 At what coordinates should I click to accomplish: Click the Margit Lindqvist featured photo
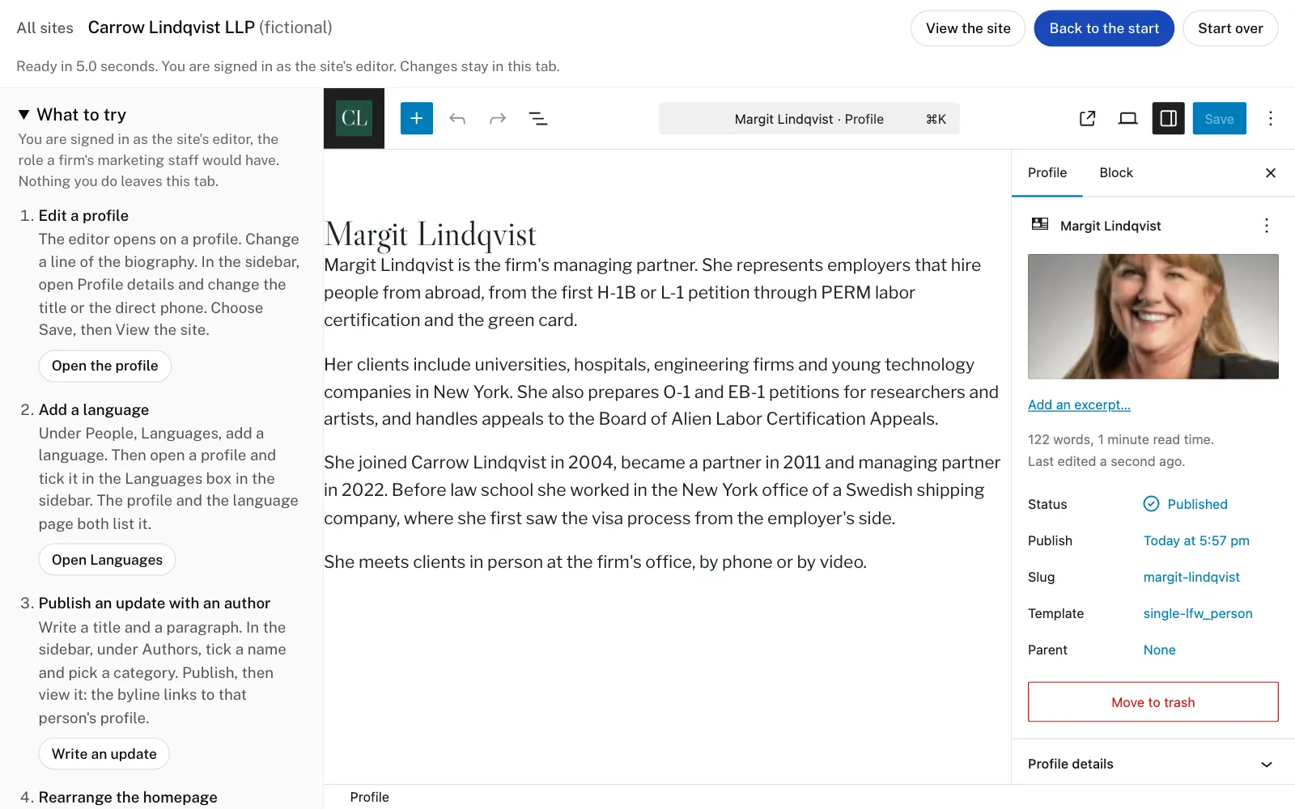point(1153,316)
